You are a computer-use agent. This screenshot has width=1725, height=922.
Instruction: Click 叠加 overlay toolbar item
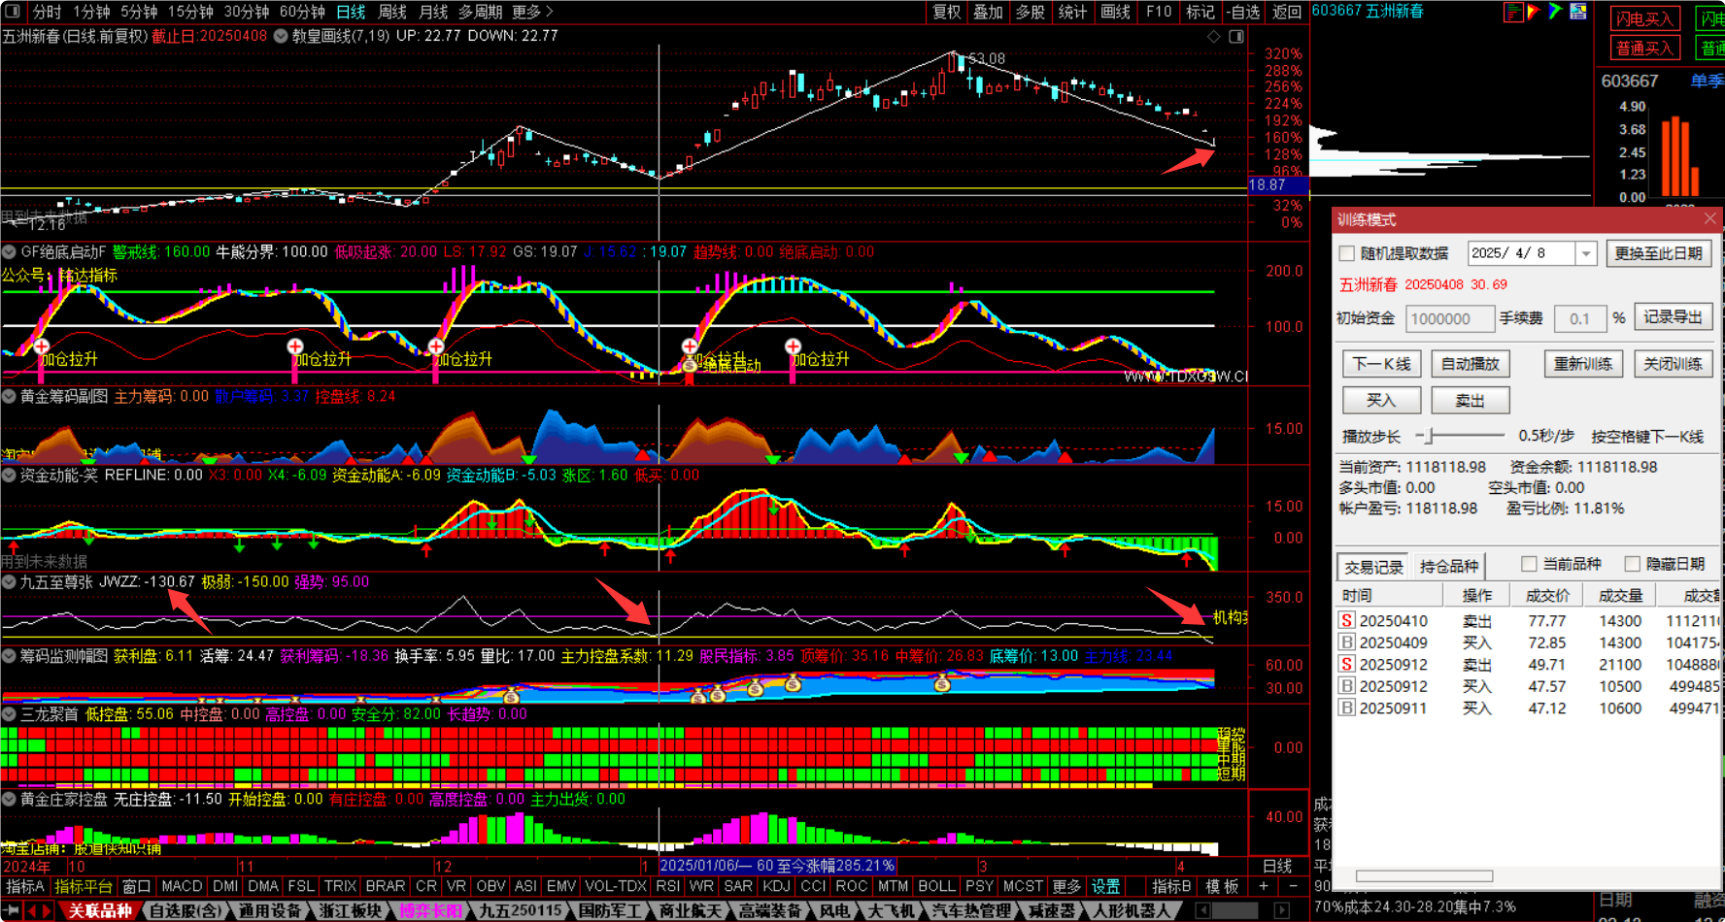click(x=989, y=12)
